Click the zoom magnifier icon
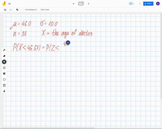Viewport: 162px width, 129px height. [x=17, y=10]
